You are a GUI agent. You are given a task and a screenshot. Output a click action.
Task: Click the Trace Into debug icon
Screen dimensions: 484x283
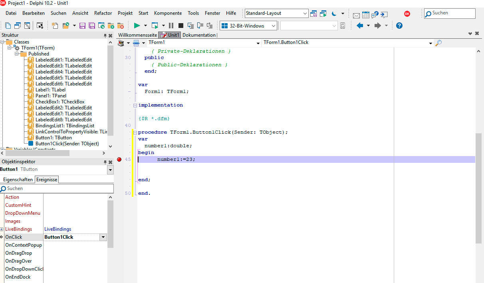(x=190, y=26)
